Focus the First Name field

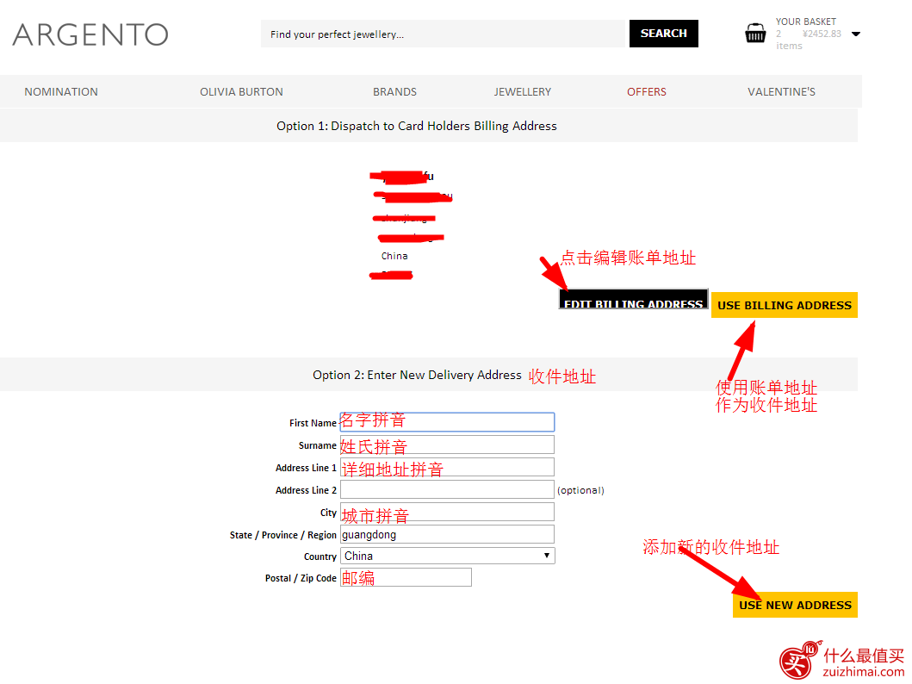447,421
